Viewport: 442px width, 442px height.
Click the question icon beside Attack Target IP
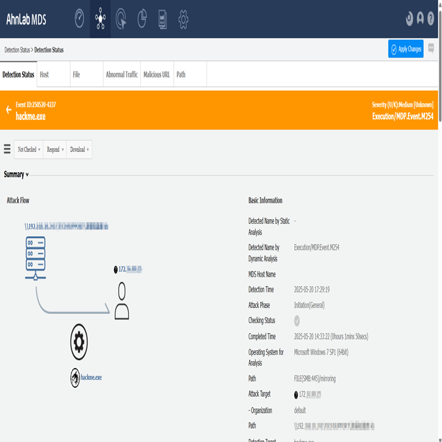coord(296,395)
